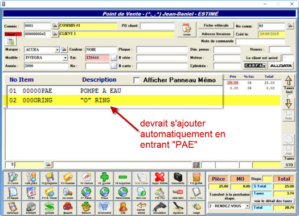This screenshot has height=216, width=299.
Task: Remove item with green minus Supprimer icon
Action: point(123,178)
